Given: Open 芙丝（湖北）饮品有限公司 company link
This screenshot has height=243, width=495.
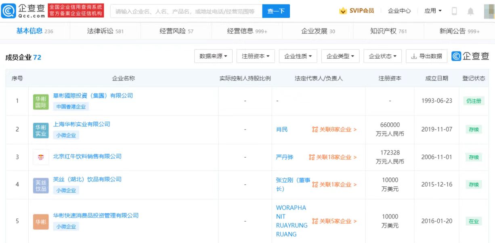Looking at the screenshot, I should [87, 179].
